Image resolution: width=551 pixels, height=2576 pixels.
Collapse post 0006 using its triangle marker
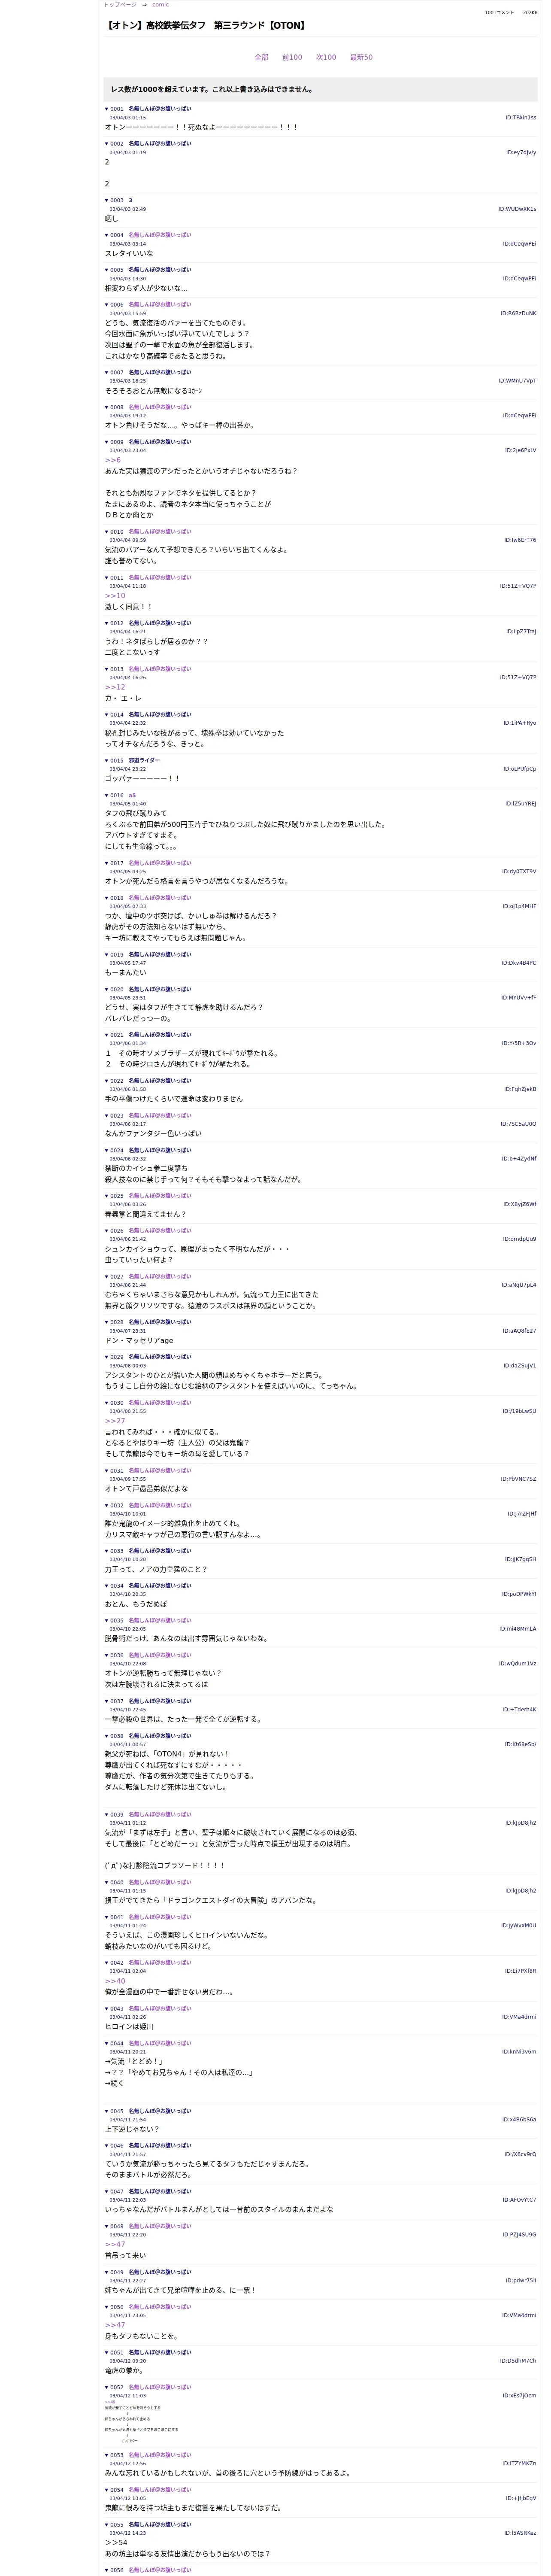[107, 304]
